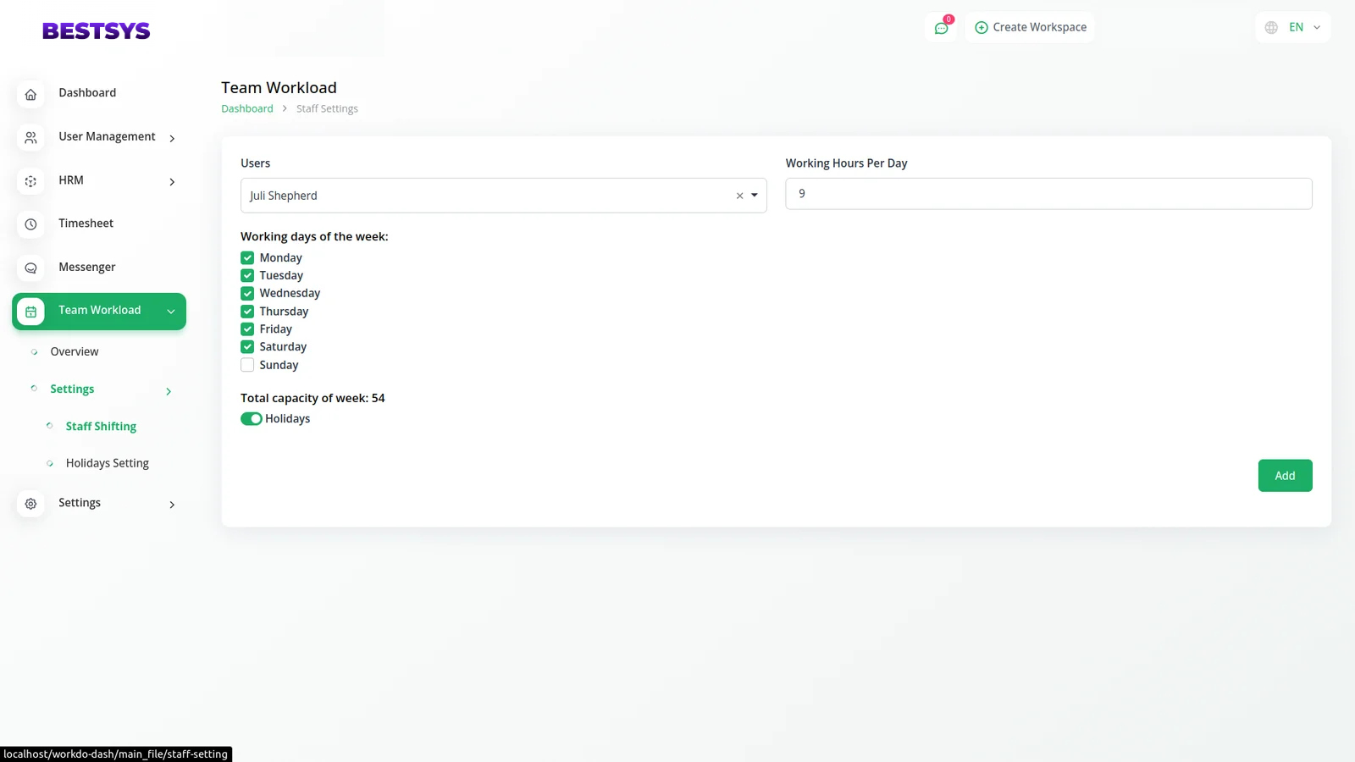Click the User Management people icon
The height and width of the screenshot is (762, 1355).
point(30,137)
